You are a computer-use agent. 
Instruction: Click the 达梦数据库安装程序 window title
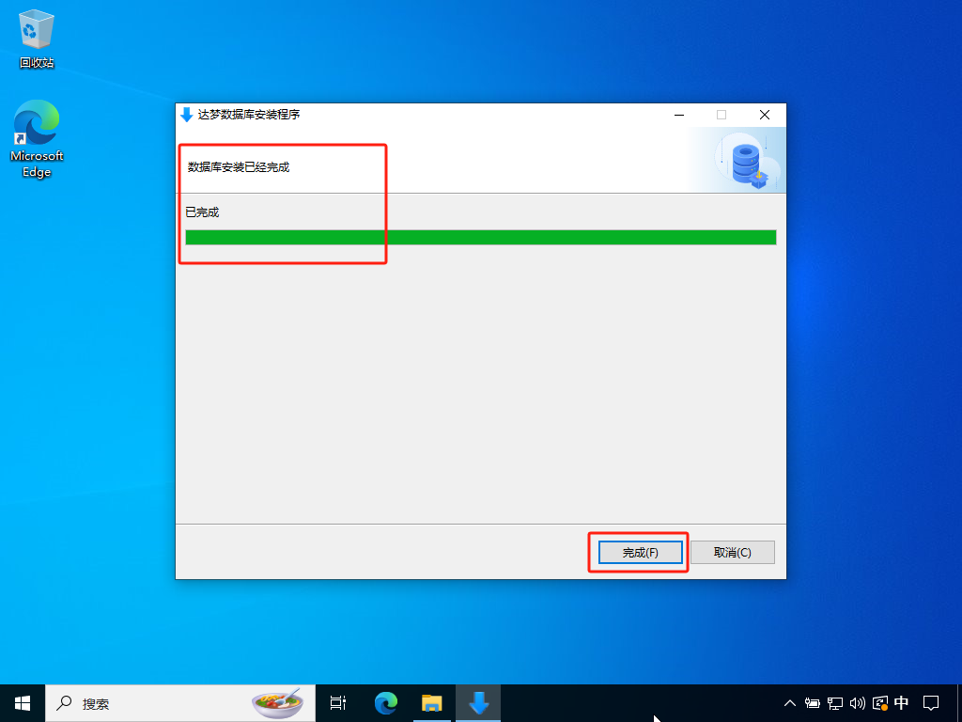click(x=249, y=115)
